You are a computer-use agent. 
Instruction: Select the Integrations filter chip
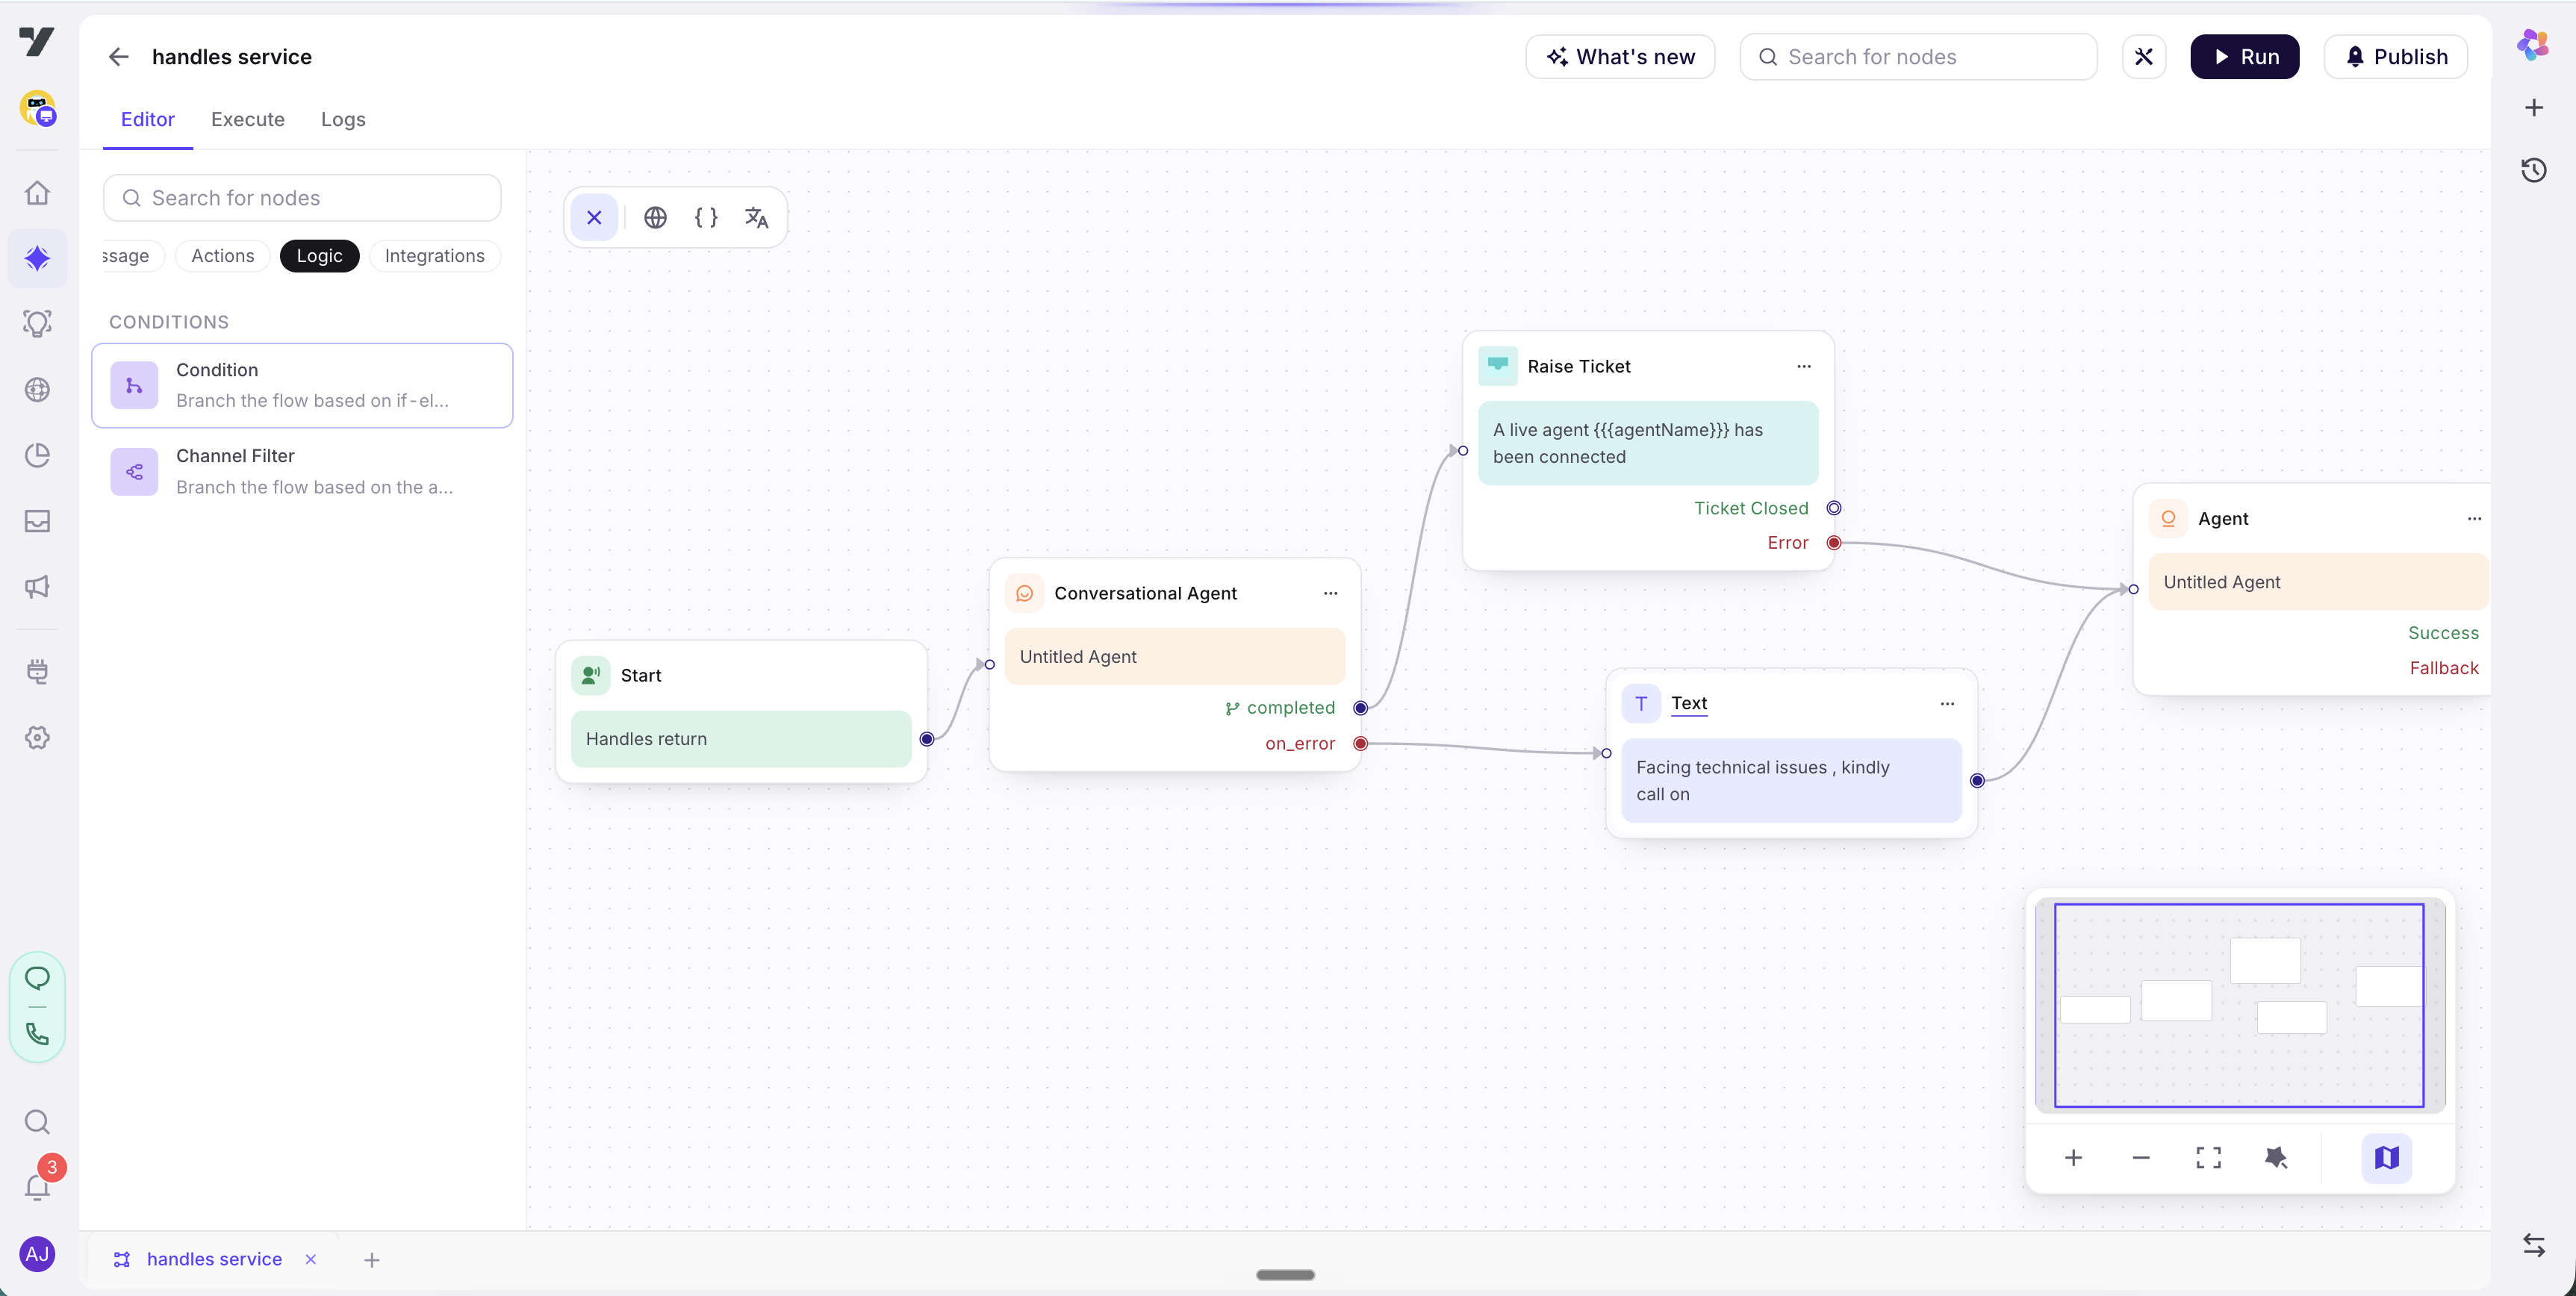[434, 256]
